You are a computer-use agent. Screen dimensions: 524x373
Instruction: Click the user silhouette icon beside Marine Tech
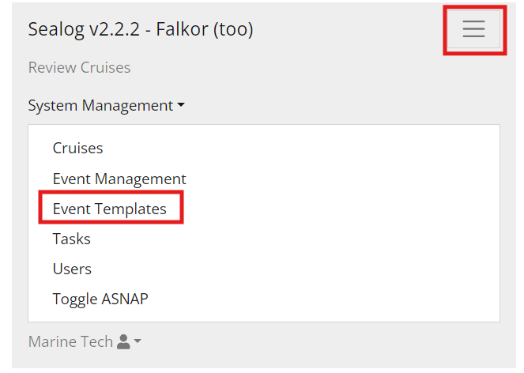click(x=123, y=341)
